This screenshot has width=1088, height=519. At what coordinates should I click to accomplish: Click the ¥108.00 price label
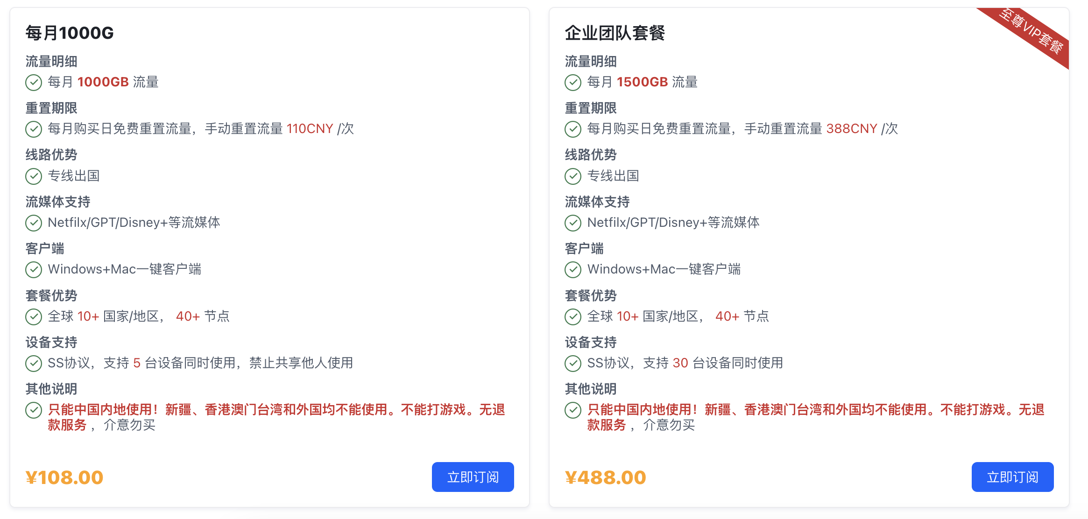(x=64, y=477)
